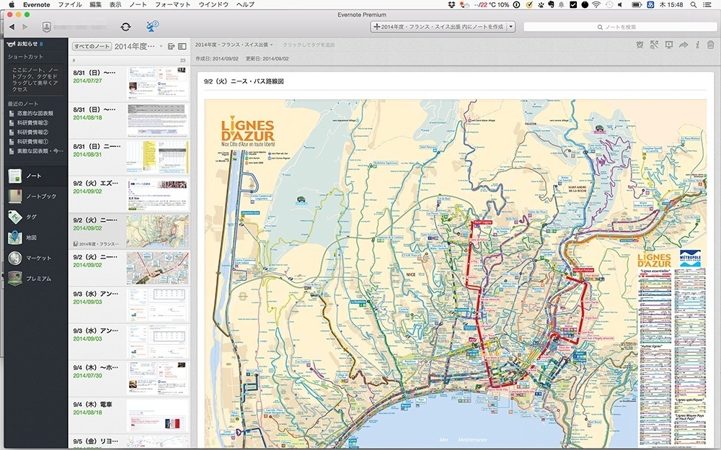Screen dimensions: 721x450
Task: Open the ノートブック sidebar section
Action: [40, 196]
